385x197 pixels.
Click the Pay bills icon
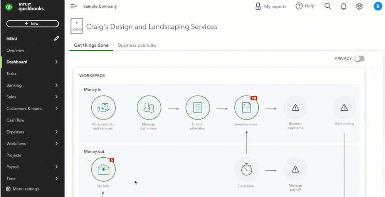tap(103, 170)
